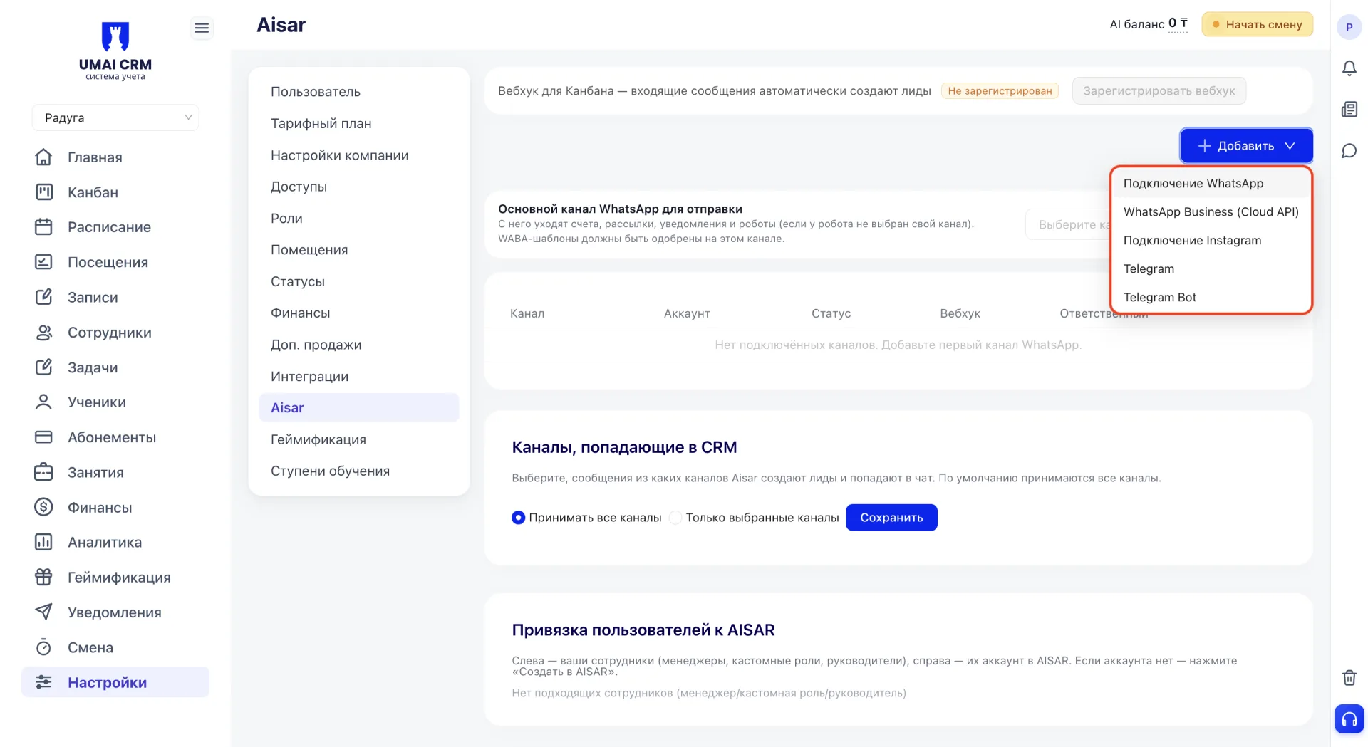Viewport: 1368px width, 747px height.
Task: Click the Главная home icon
Action: [x=43, y=157]
